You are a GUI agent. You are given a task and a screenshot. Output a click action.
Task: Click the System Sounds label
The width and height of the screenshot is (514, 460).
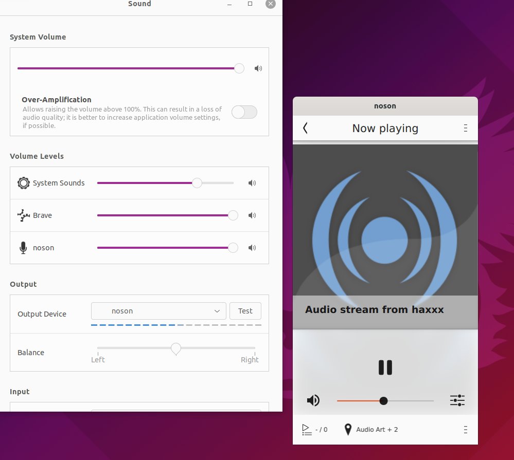pos(59,183)
